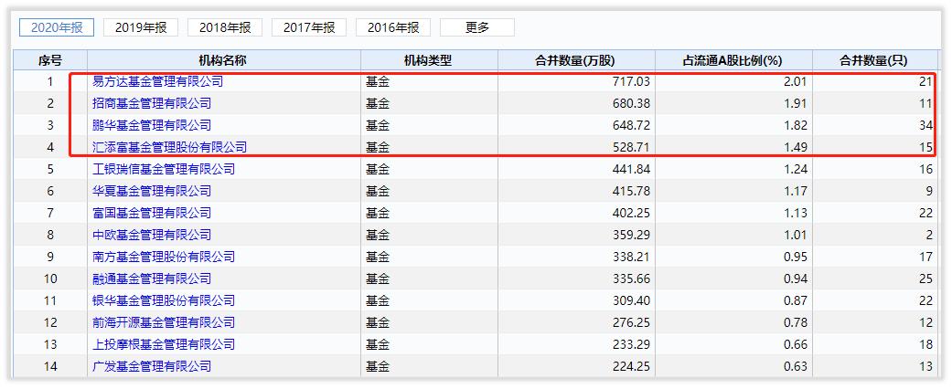Click 富国基金管理有限公司 link
Screen dimensions: 952x389
point(152,213)
